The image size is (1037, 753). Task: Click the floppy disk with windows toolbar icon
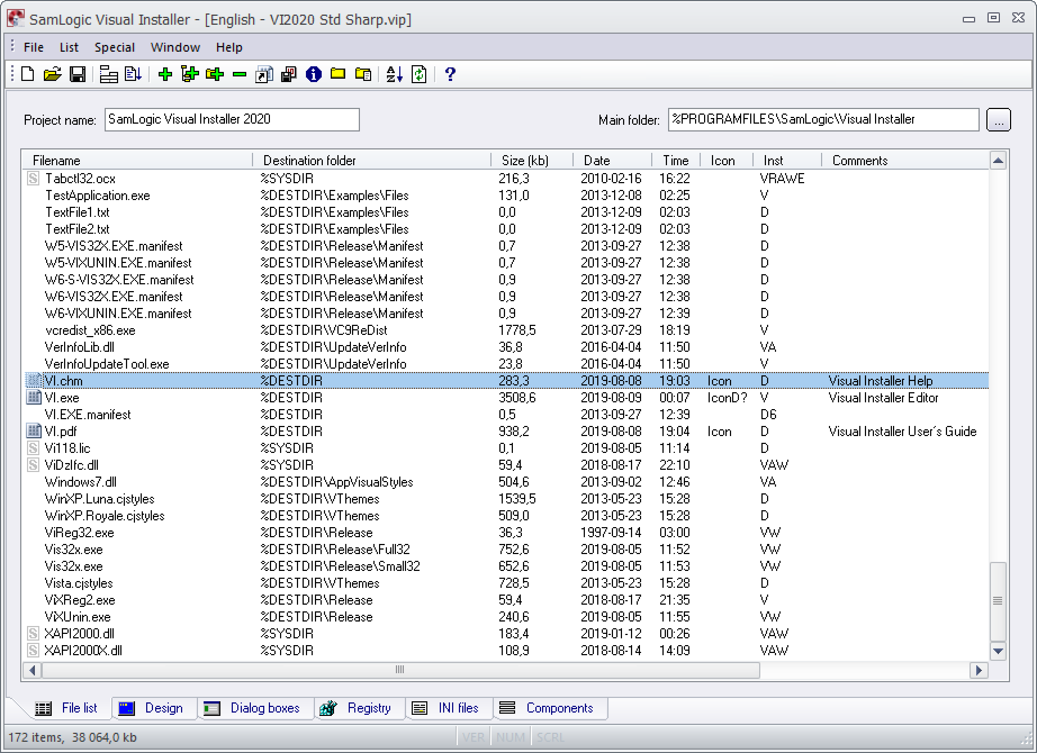point(288,74)
